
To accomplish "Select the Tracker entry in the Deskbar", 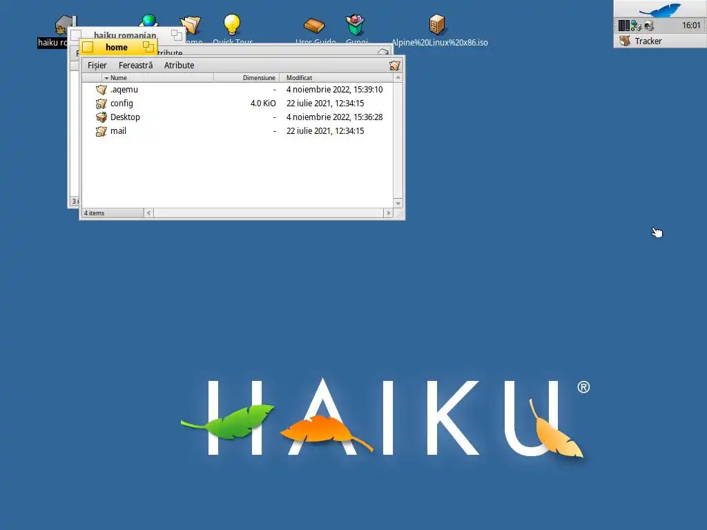I will click(x=660, y=41).
